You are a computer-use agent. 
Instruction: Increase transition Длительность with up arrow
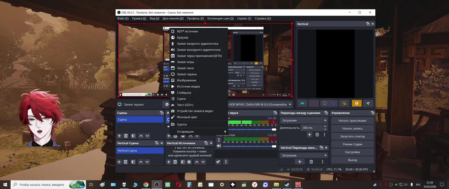325,126
